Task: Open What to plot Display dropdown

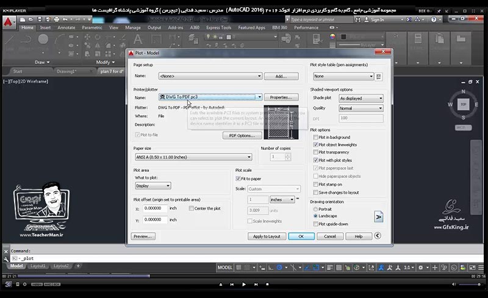Action: pos(153,186)
